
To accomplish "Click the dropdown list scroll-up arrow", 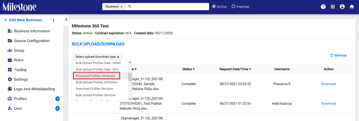I will point(130,62).
